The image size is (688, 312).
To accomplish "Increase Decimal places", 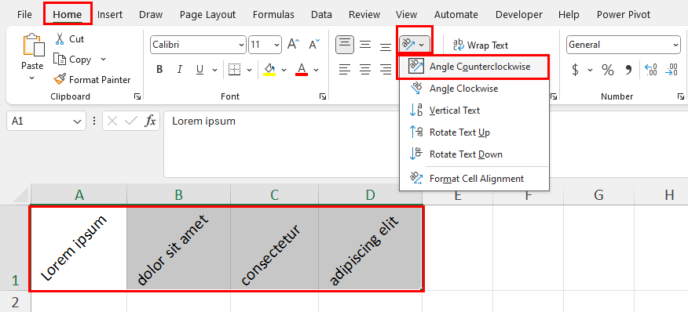I will [x=651, y=69].
